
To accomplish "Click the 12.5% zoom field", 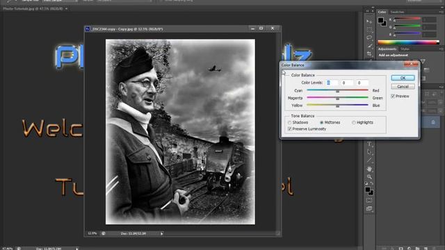I will (x=92, y=233).
